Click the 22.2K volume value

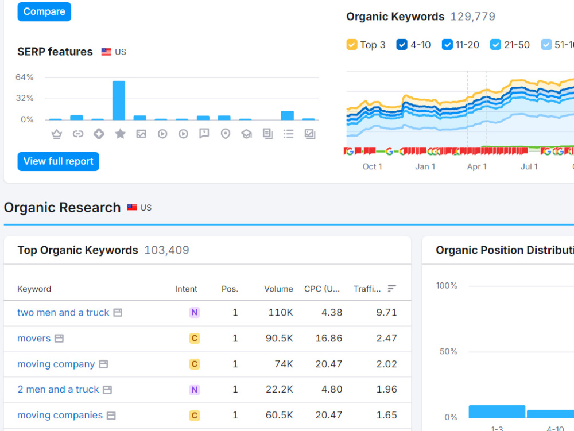click(280, 389)
